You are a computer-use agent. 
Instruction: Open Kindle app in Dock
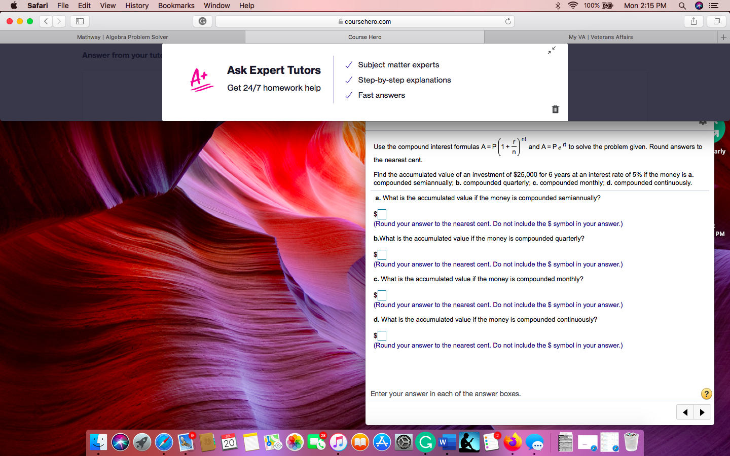[469, 442]
